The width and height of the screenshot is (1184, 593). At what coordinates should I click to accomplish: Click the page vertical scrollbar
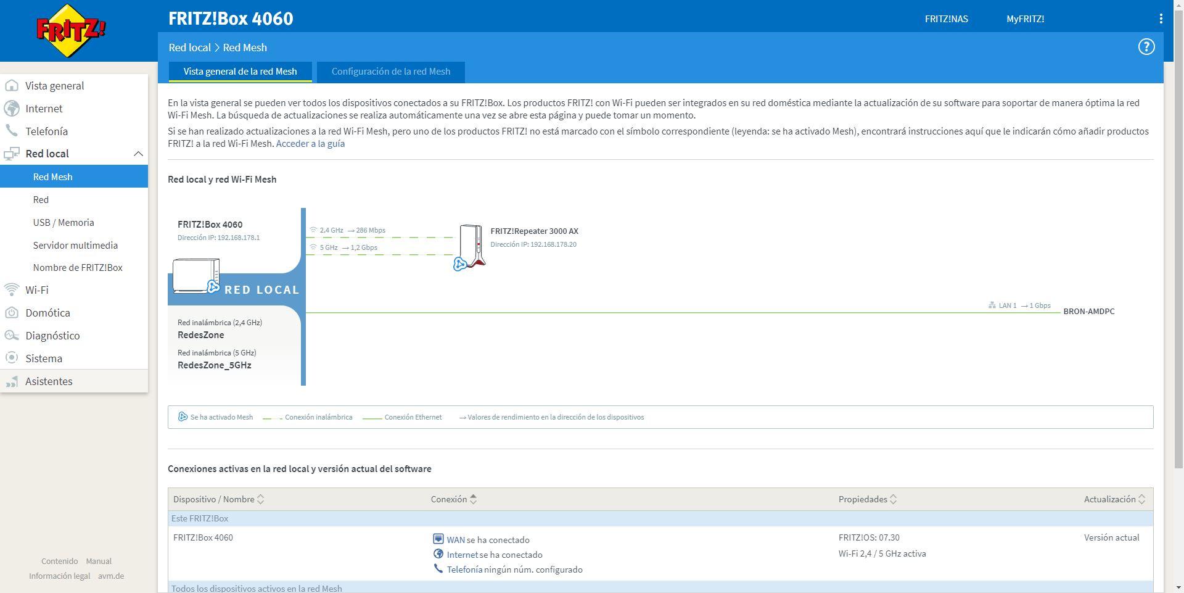pyautogui.click(x=1178, y=247)
